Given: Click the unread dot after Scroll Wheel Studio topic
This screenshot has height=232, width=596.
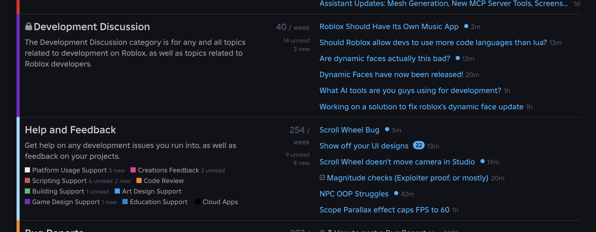Looking at the screenshot, I should [483, 161].
